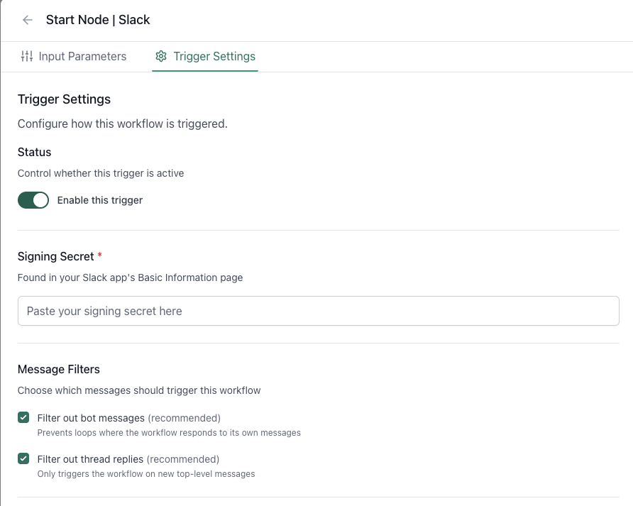Click the gear icon beside Trigger Settings
This screenshot has width=633, height=506.
pos(161,56)
